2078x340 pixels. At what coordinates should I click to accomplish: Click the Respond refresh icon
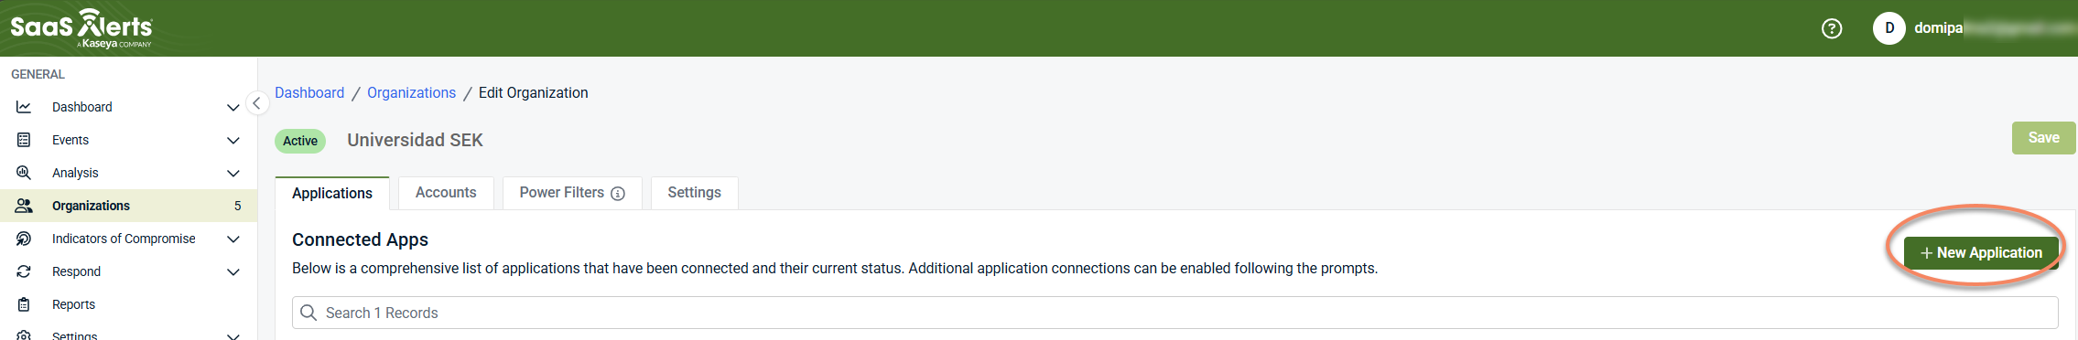(x=24, y=271)
